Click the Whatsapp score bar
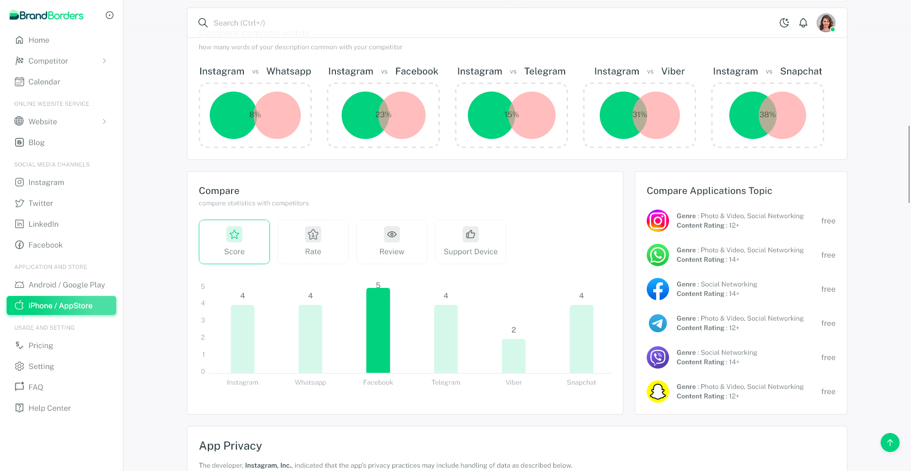The width and height of the screenshot is (911, 471). point(310,339)
